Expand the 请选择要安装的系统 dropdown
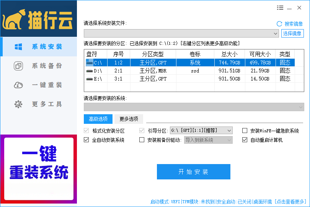 (300, 107)
